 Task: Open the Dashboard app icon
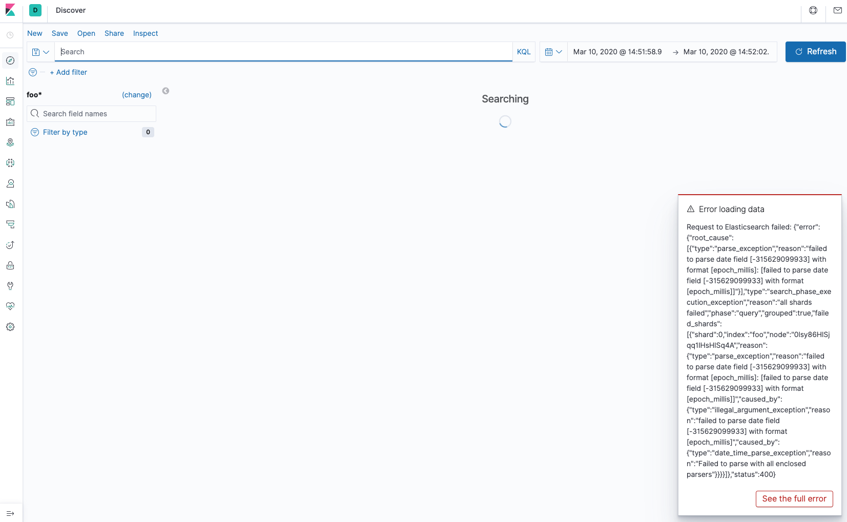[10, 101]
